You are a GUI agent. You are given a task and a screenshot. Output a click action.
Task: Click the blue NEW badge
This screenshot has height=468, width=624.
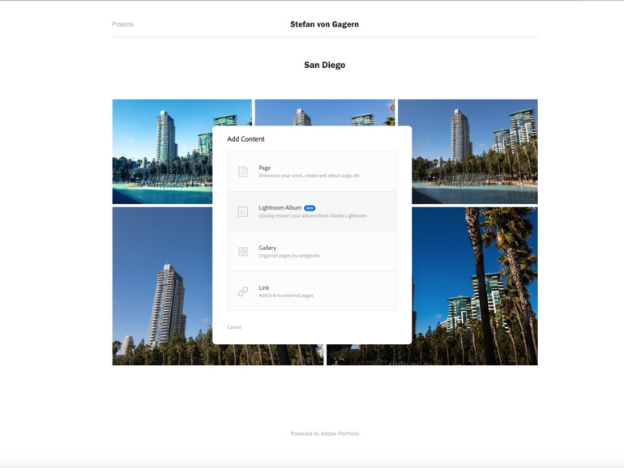click(310, 208)
